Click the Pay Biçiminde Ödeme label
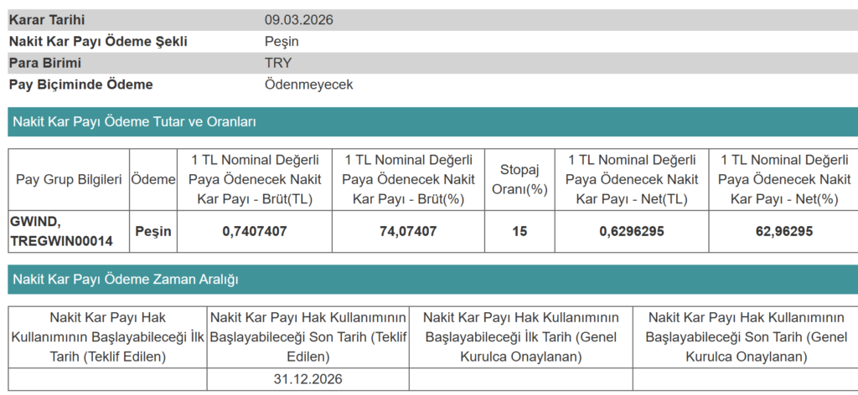858x395 pixels. click(80, 85)
